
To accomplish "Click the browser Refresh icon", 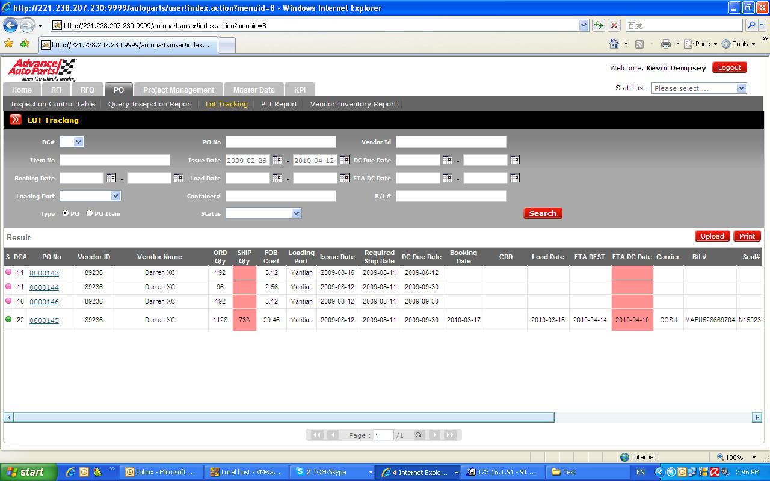I will 599,25.
